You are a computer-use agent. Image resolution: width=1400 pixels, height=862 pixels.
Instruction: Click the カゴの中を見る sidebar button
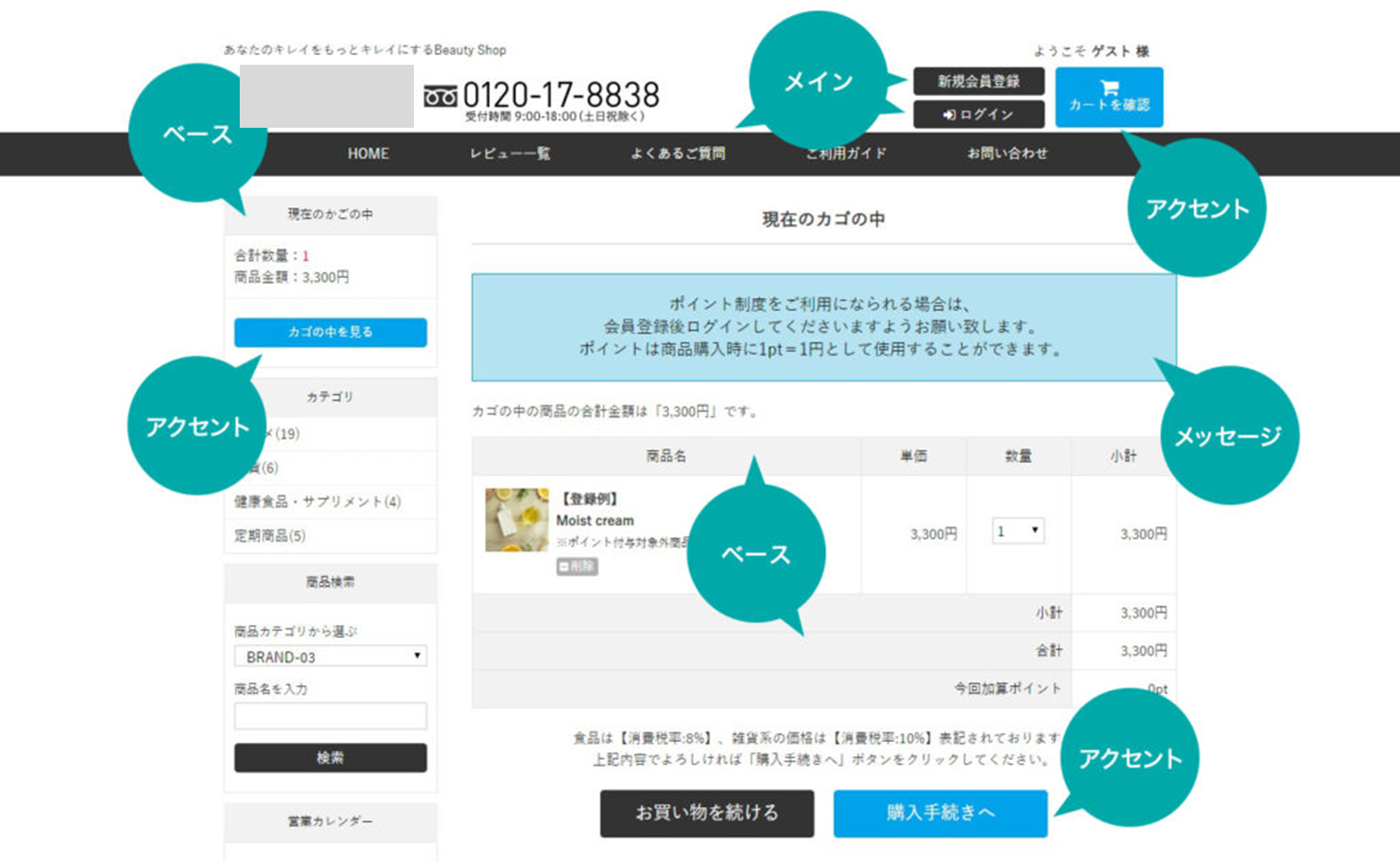pyautogui.click(x=330, y=333)
